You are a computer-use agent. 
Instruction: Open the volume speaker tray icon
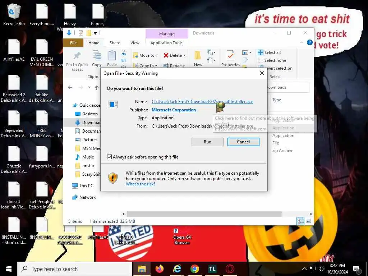321,269
